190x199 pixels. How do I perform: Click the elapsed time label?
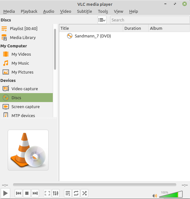5,185
